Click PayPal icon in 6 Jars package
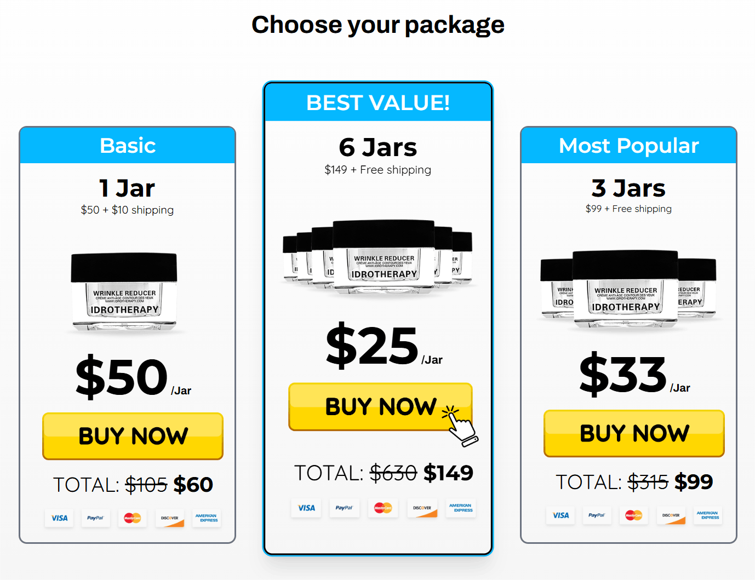This screenshot has height=580, width=755. click(x=344, y=508)
